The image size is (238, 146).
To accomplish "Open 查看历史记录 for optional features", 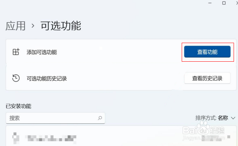I will [x=207, y=78].
